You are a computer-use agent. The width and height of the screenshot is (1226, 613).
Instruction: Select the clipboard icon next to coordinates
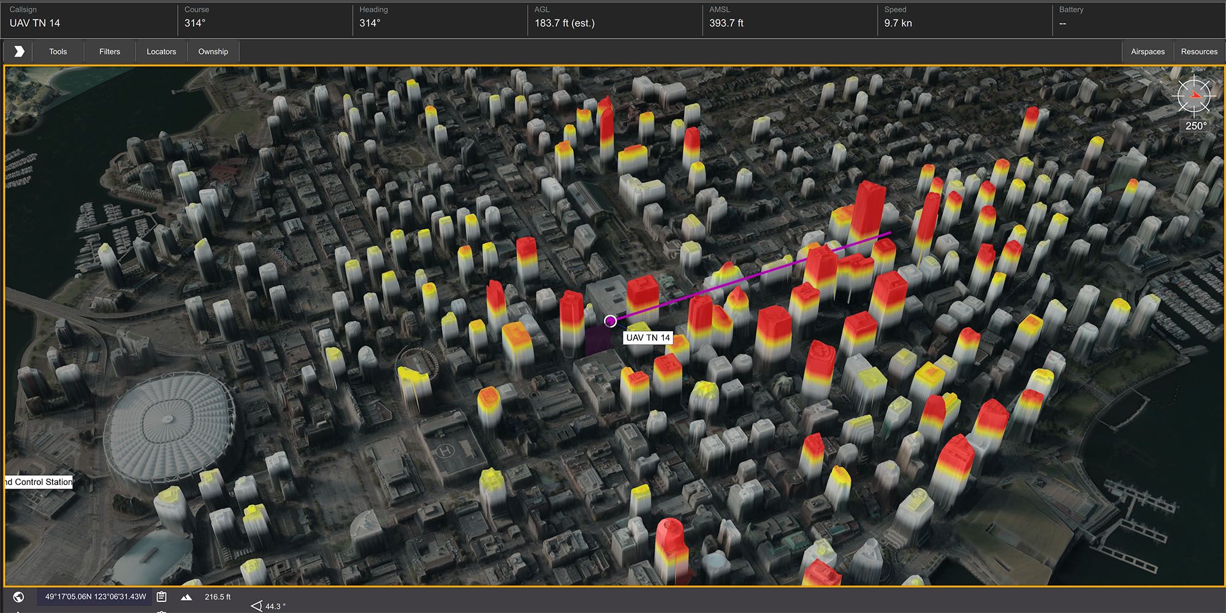161,595
